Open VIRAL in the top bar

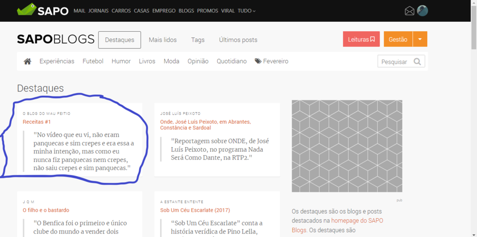pos(228,10)
